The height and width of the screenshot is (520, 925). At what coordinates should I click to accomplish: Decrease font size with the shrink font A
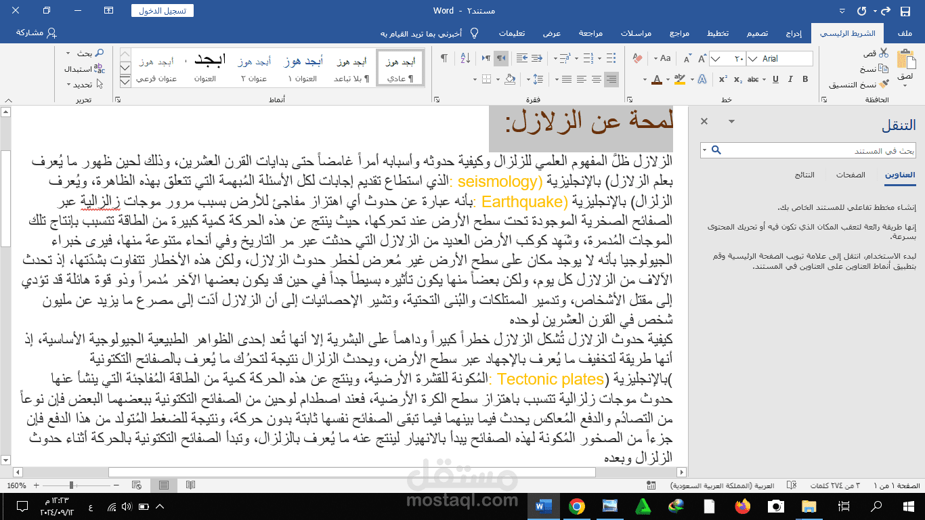coord(687,58)
